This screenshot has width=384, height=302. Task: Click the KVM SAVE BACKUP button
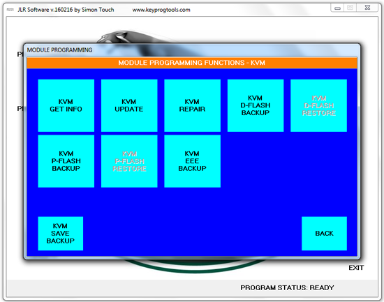[x=61, y=234]
